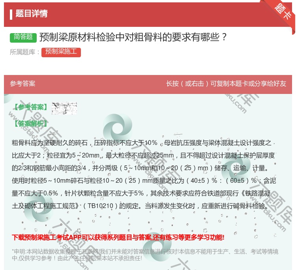Click the green 【答案解析】 label
This screenshot has height=270, width=296.
30,124
